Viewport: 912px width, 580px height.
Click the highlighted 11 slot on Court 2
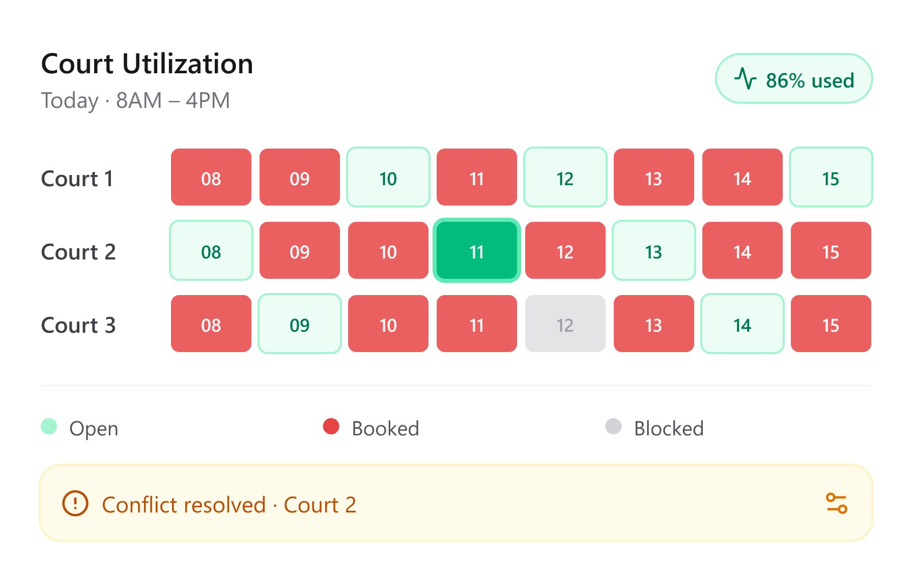pos(477,250)
